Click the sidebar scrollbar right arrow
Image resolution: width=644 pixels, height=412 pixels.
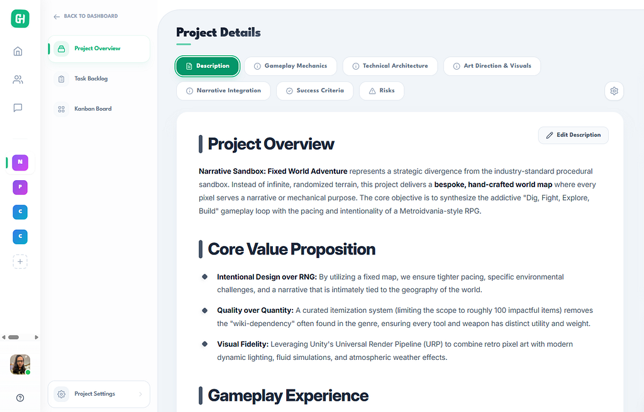[36, 337]
